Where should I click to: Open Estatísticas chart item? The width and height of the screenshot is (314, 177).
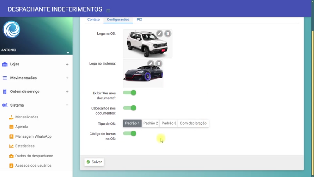(x=25, y=146)
